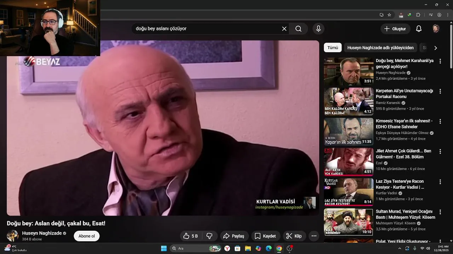This screenshot has width=453, height=254.
Task: Install page as app icon in address bar
Action: (382, 15)
